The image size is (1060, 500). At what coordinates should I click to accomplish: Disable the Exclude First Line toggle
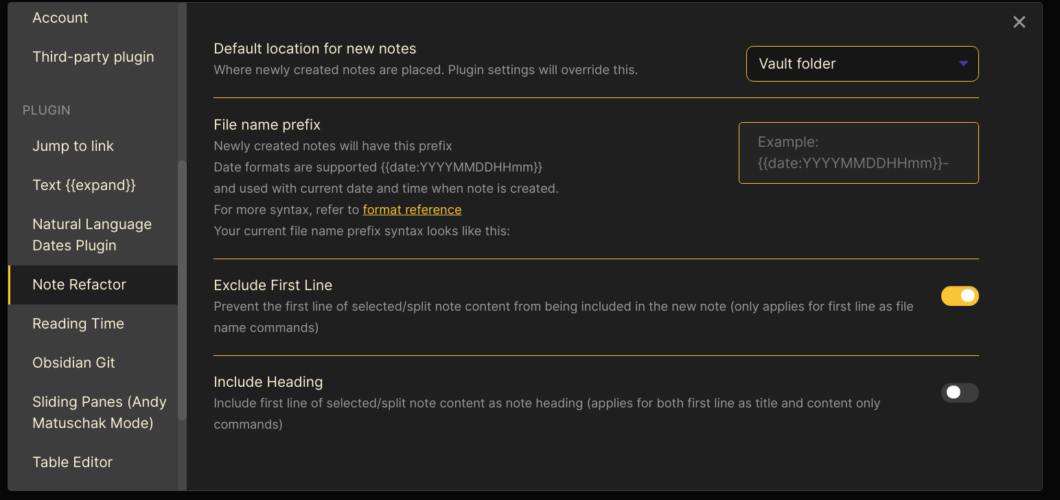pyautogui.click(x=960, y=296)
